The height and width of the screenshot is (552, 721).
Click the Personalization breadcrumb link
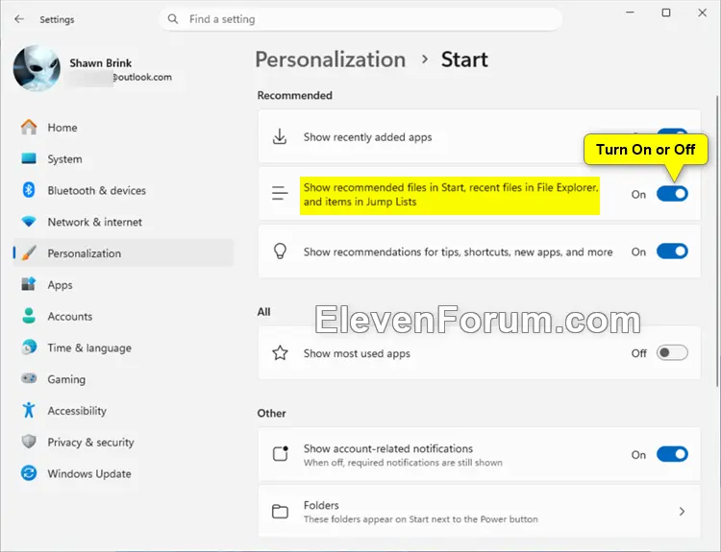click(330, 60)
